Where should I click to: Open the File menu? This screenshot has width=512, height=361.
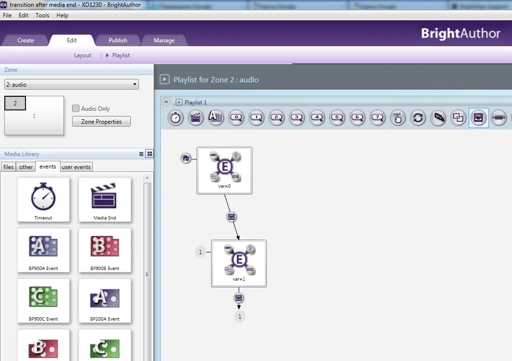7,15
